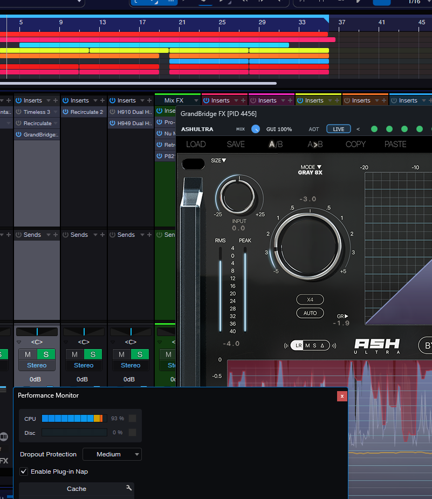The image size is (432, 499).
Task: Click the first green status dot
Action: click(374, 129)
